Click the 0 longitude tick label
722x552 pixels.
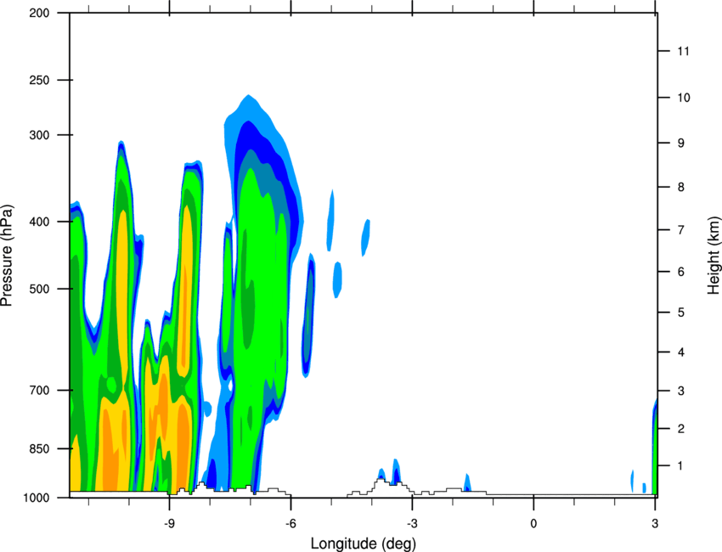[x=533, y=524]
